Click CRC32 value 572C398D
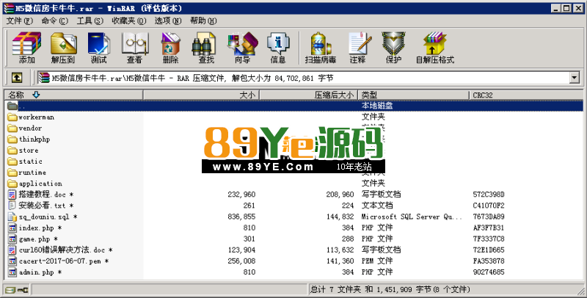Screen dimensions: 587x298 (489, 195)
